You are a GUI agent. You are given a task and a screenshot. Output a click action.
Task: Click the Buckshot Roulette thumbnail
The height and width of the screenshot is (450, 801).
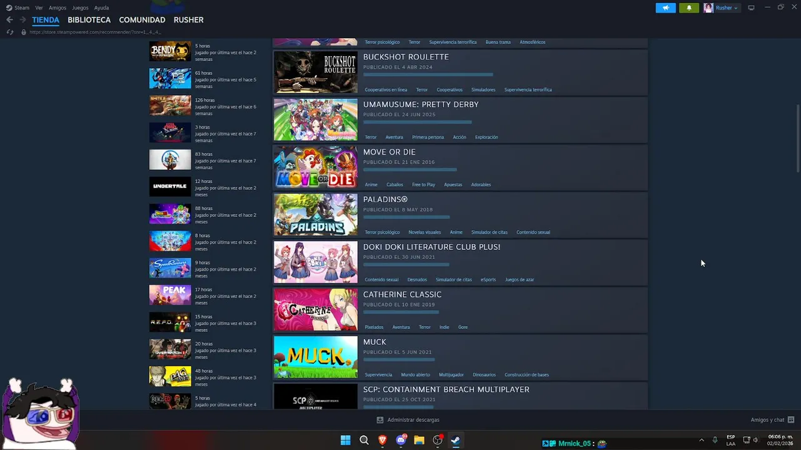(x=316, y=72)
